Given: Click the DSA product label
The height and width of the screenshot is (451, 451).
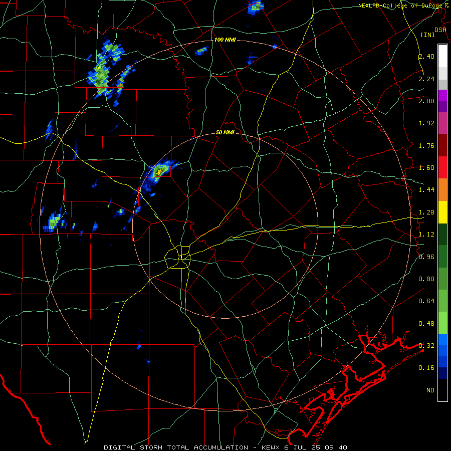Looking at the screenshot, I should (x=440, y=30).
